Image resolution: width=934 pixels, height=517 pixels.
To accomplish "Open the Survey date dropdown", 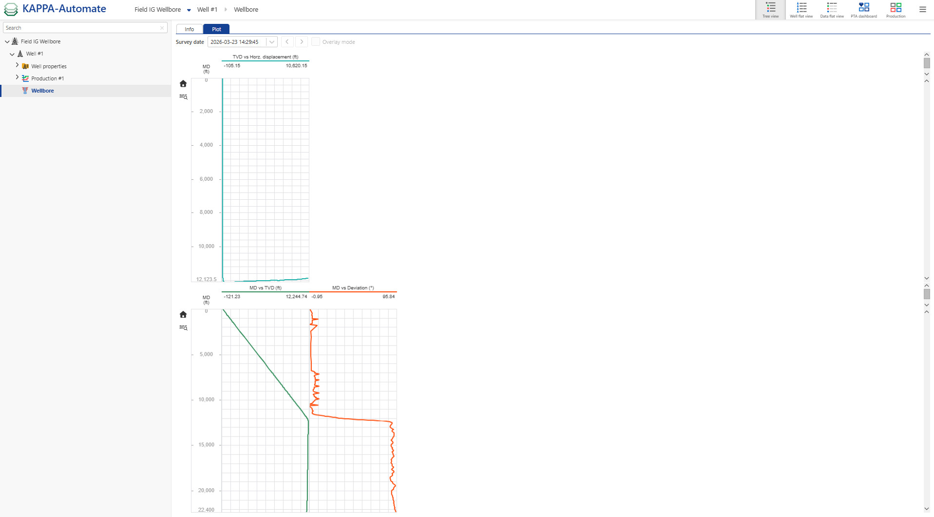I will (271, 41).
